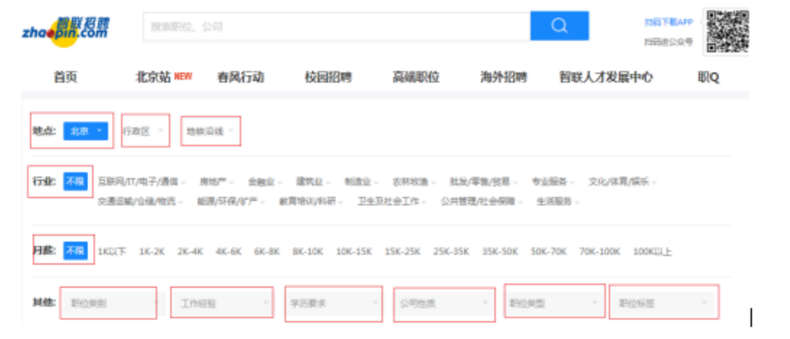790x339 pixels.
Task: Open the 工作经验 dropdown
Action: coord(222,303)
